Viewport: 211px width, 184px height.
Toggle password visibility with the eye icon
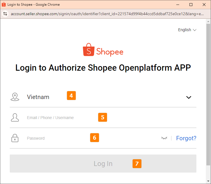(x=164, y=138)
